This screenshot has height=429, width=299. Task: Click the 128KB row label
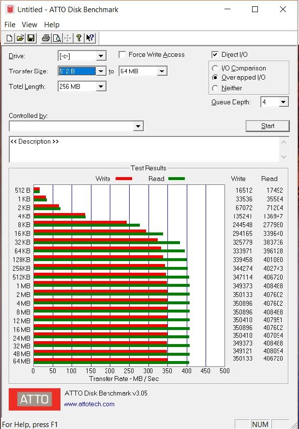[x=22, y=259]
